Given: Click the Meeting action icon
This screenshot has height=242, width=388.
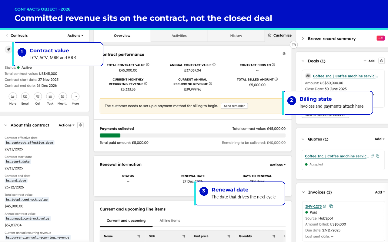Looking at the screenshot, I should point(62,96).
